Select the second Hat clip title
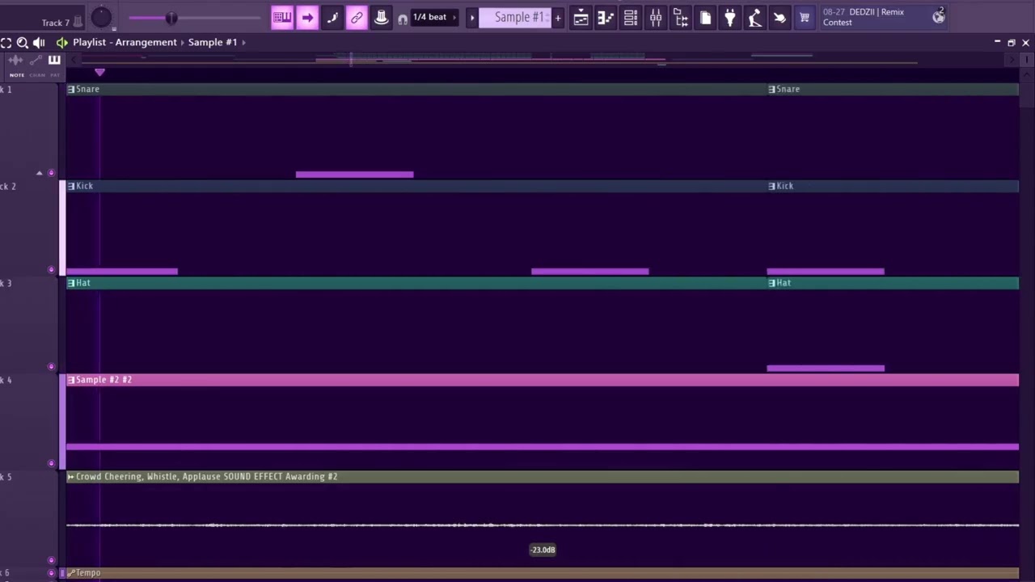Image resolution: width=1035 pixels, height=582 pixels. coord(784,283)
